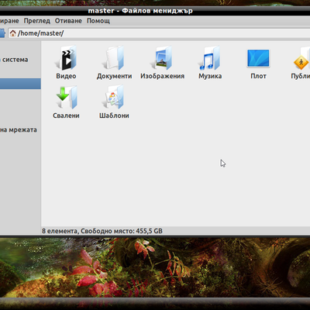Viewport: 310px width, 310px height.
Task: Open the Отиване menu
Action: (68, 21)
